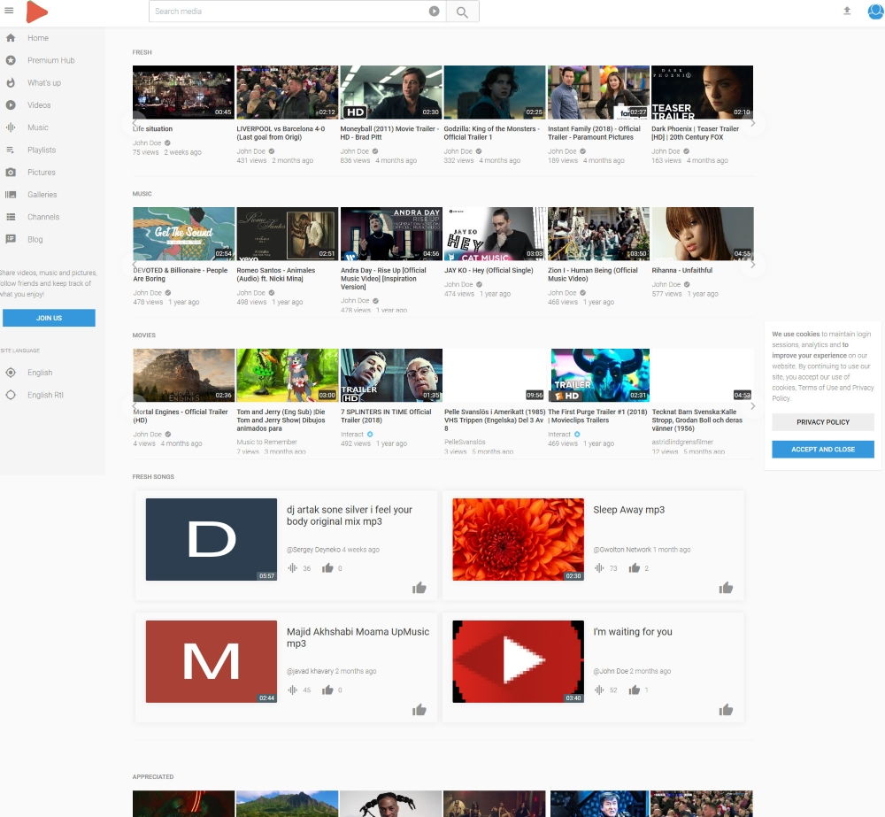The width and height of the screenshot is (885, 817).
Task: Open Videos section in sidebar
Action: click(x=39, y=105)
